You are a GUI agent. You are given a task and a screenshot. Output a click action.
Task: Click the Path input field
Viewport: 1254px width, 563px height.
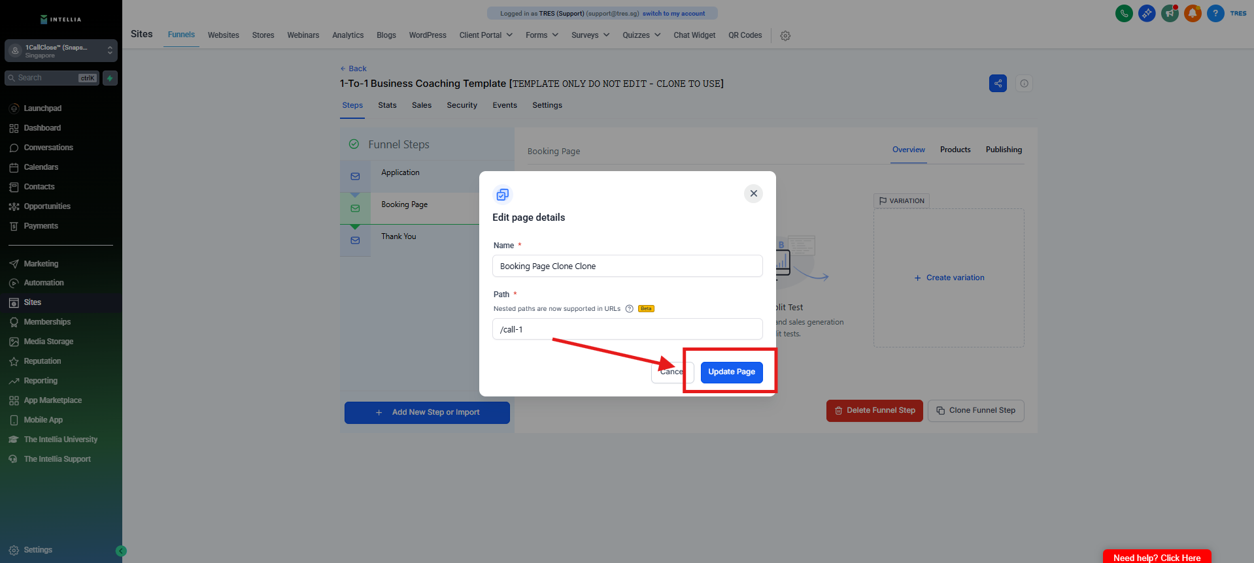(628, 330)
